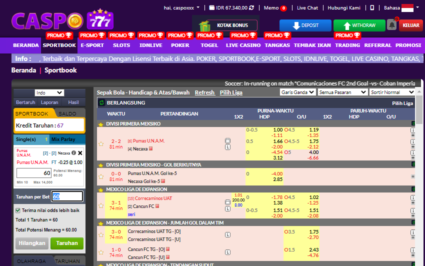Click the bet slip stake field showing 60
Screen dimensions: 425x266
pyautogui.click(x=34, y=173)
